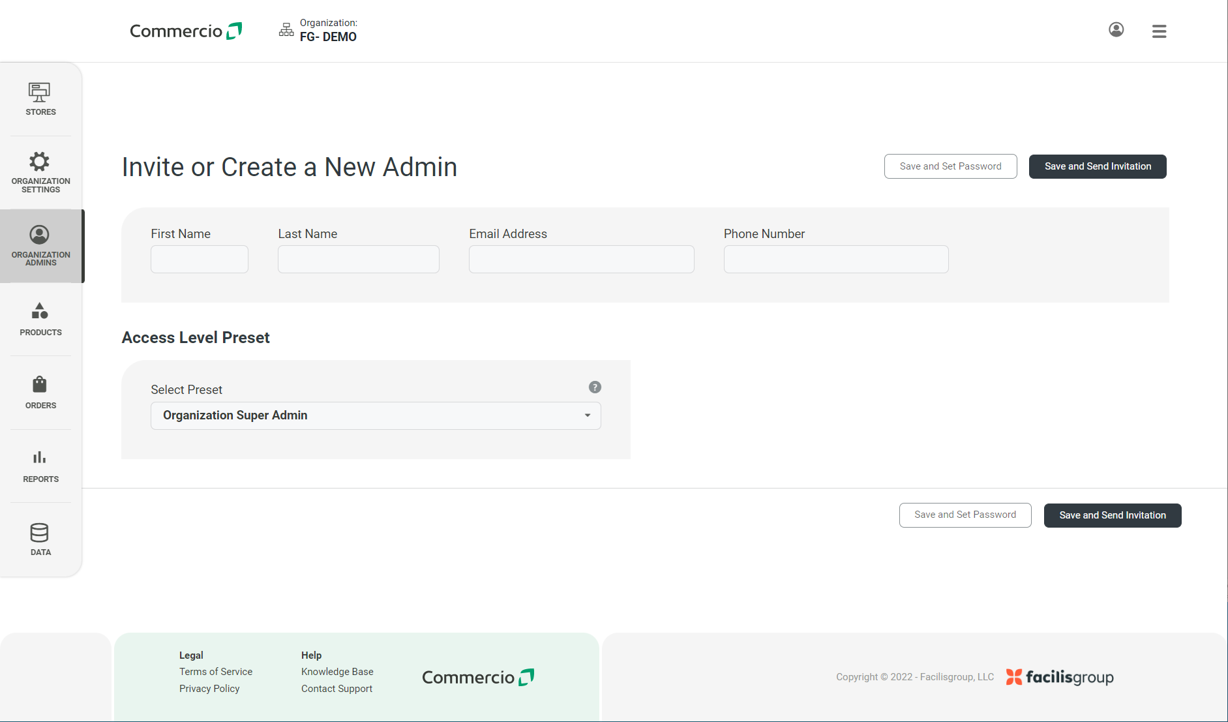Click the Commercio logo in header
Viewport: 1228px width, 722px height.
click(185, 30)
